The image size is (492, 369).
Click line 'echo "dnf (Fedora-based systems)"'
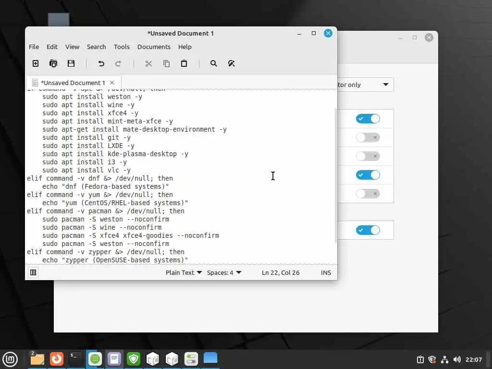[x=106, y=186]
